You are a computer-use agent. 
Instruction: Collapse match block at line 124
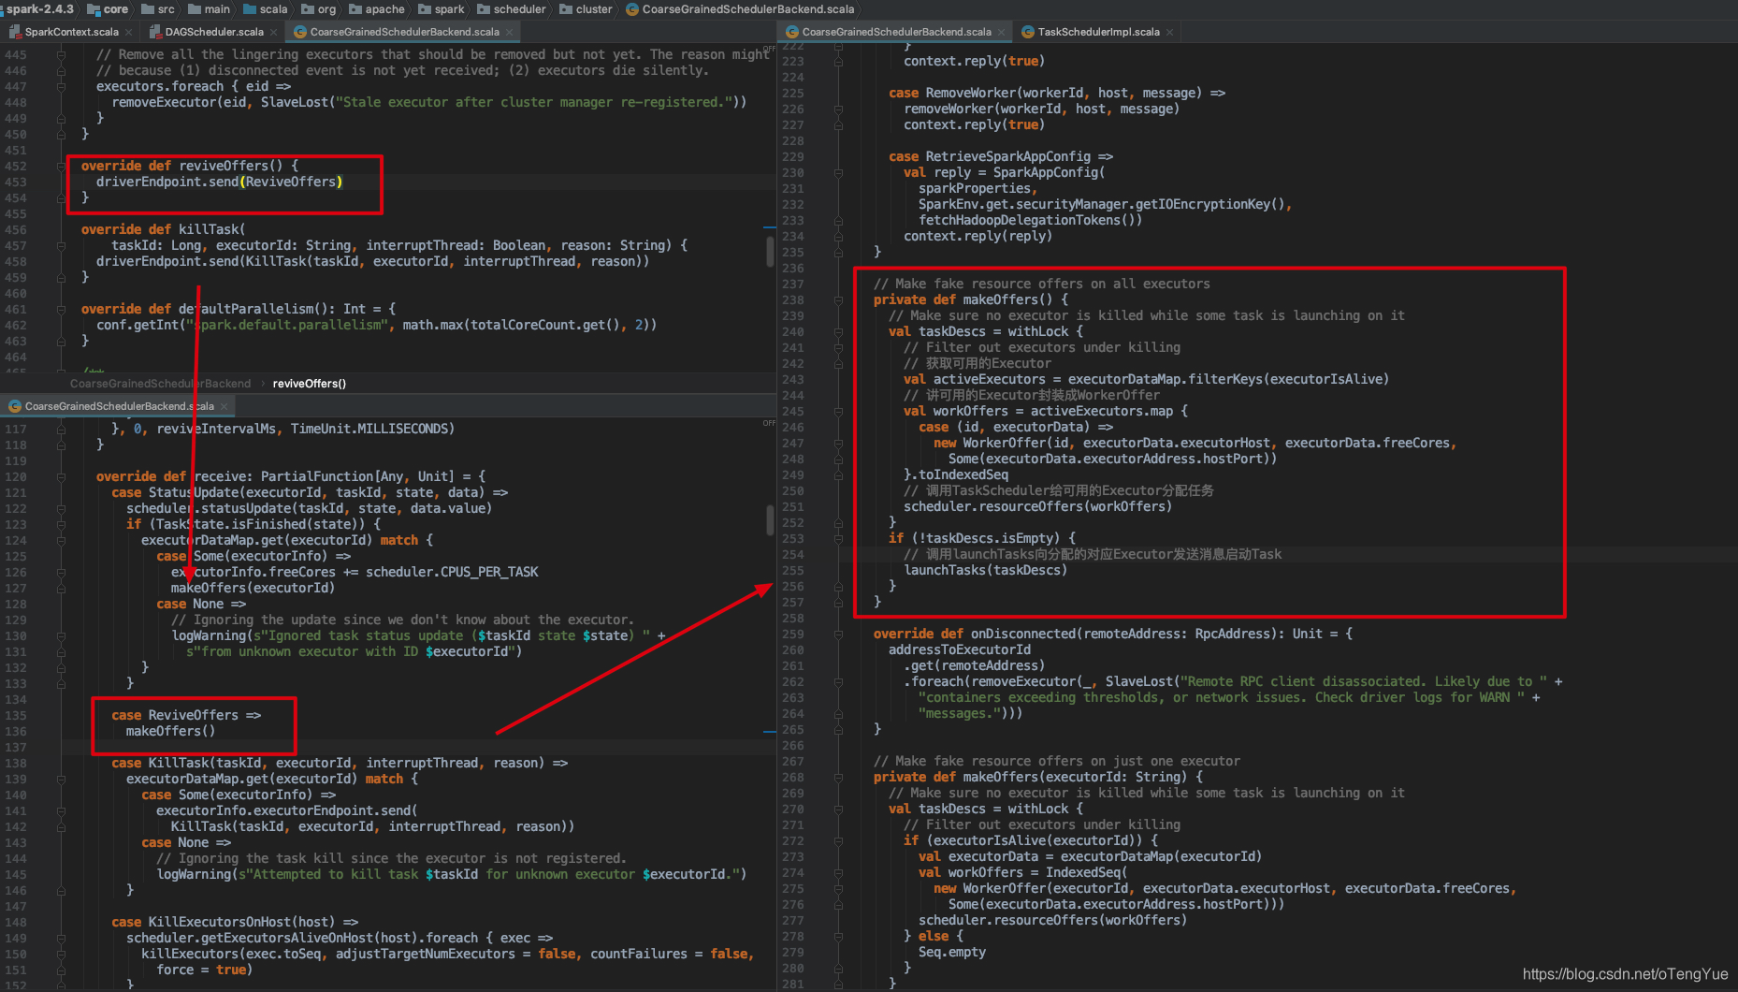(x=61, y=541)
